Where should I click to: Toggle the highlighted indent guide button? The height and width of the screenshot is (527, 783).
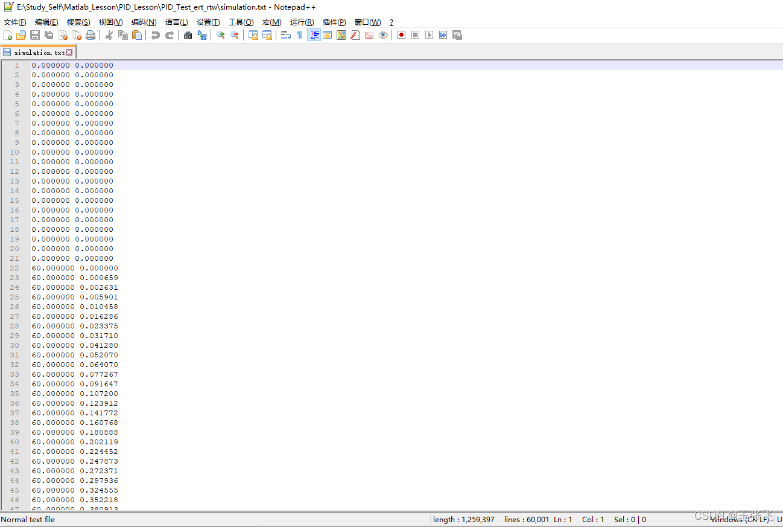[314, 35]
